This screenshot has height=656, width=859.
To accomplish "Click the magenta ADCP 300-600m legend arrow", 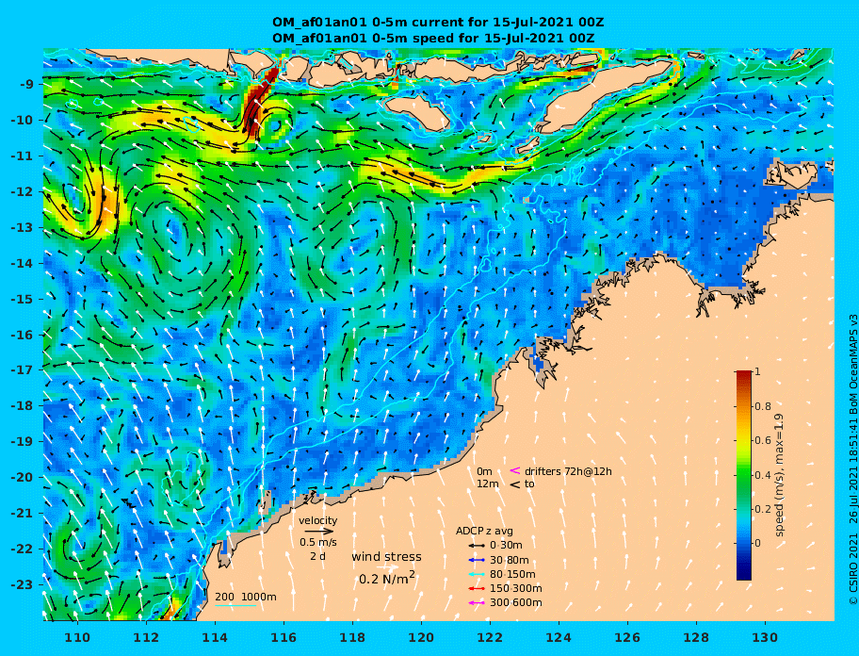I will coord(478,603).
